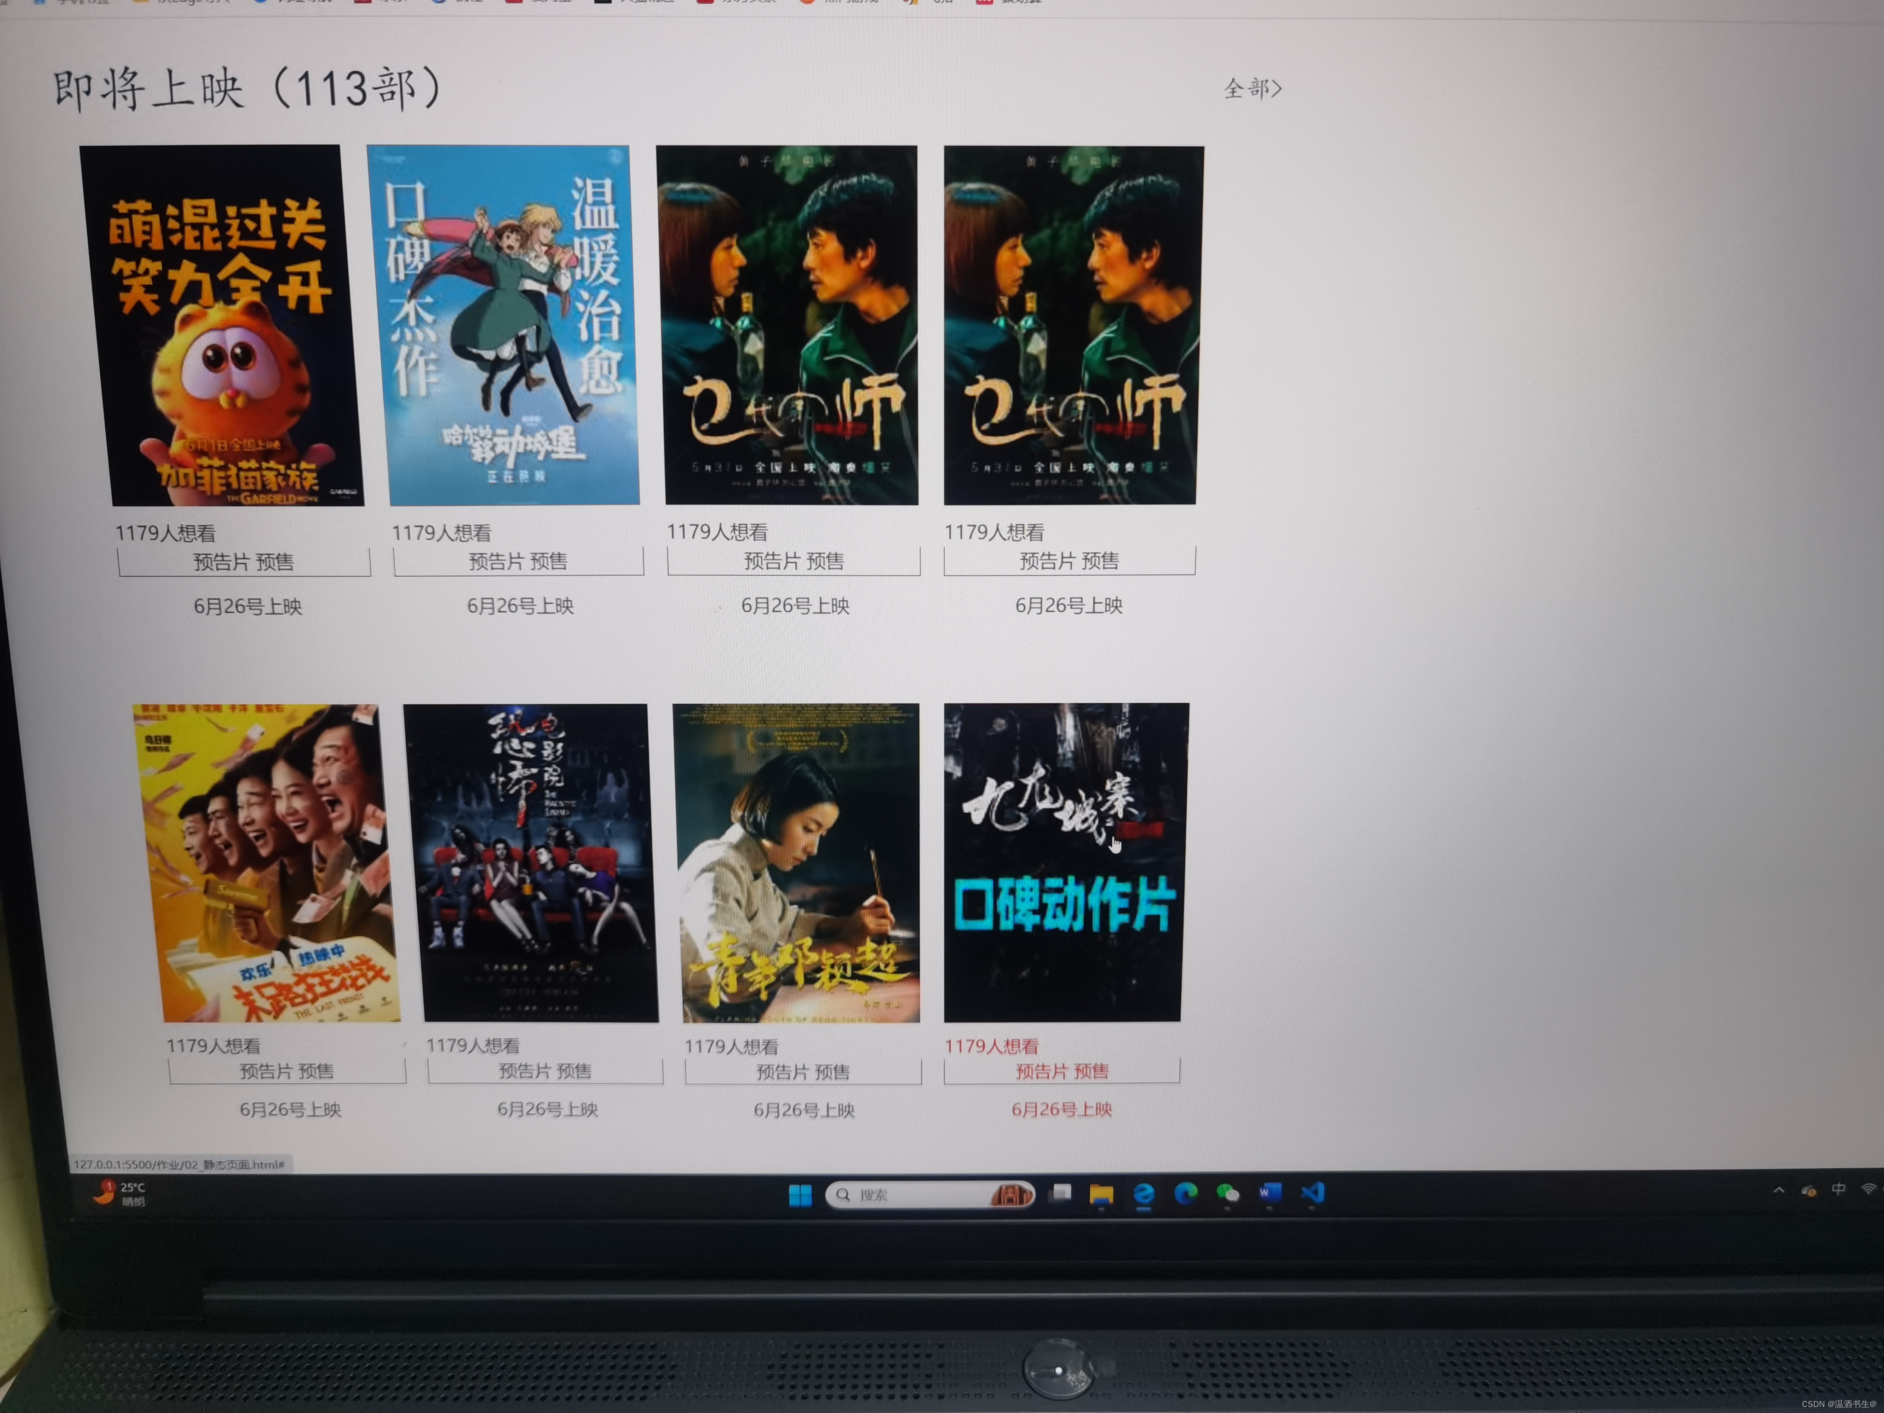Click the red 1179人想看 under 九龙城寨 poster
The width and height of the screenshot is (1884, 1413).
[991, 1047]
